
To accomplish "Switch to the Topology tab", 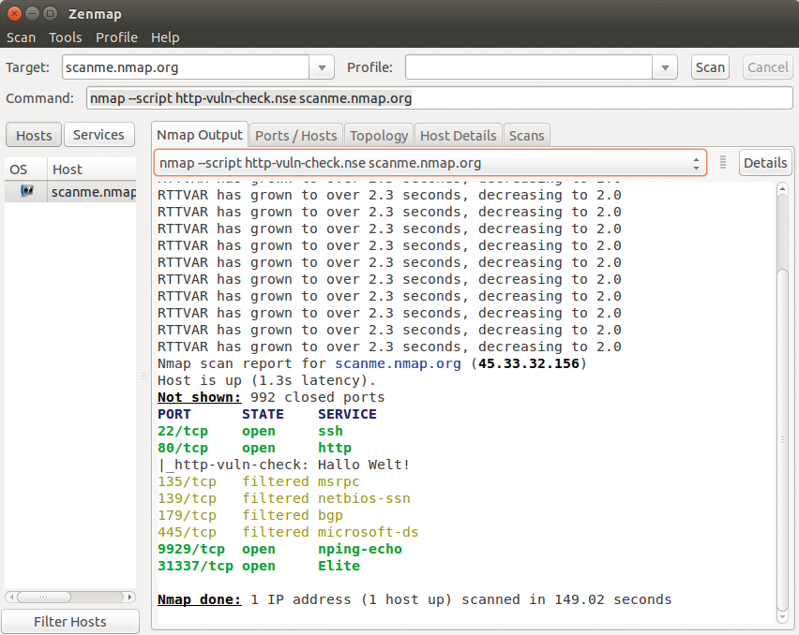I will click(379, 135).
